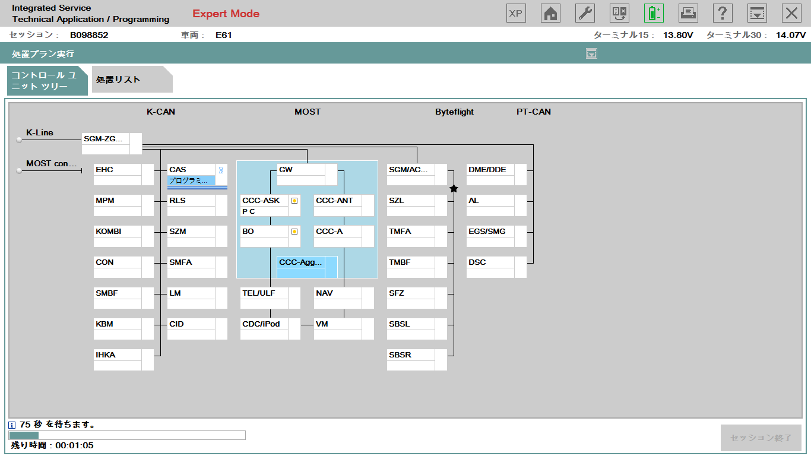Select the VM control unit

point(344,329)
